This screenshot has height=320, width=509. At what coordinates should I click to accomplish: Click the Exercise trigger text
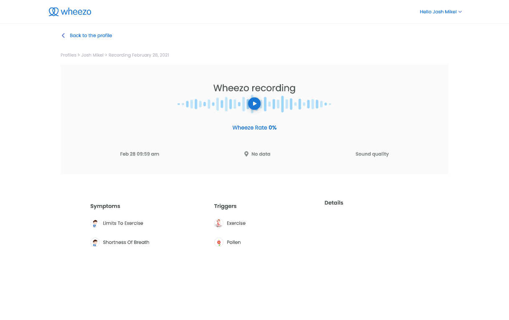tap(236, 223)
